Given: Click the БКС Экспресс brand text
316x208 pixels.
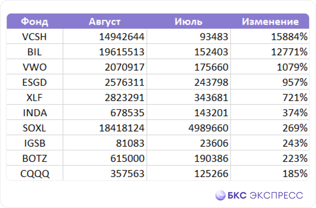Looking at the screenshot, I should (265, 195).
